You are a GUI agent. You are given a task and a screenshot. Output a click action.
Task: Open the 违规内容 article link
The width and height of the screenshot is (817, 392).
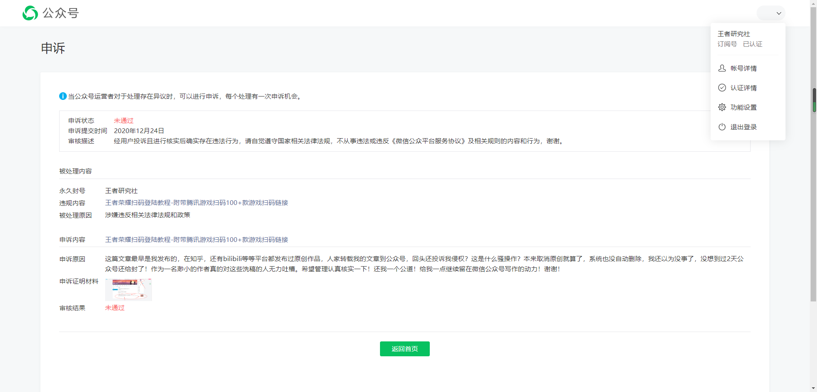point(197,203)
